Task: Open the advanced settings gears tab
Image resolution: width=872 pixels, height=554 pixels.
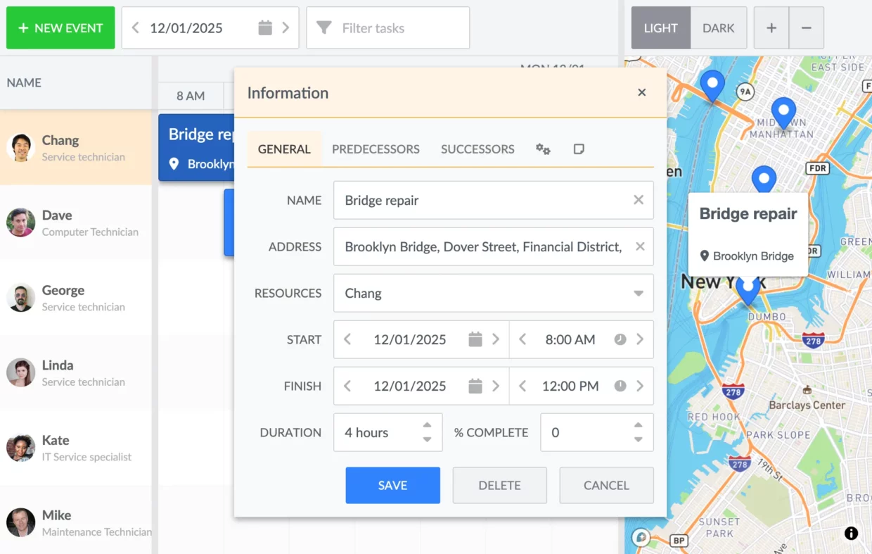Action: tap(543, 149)
